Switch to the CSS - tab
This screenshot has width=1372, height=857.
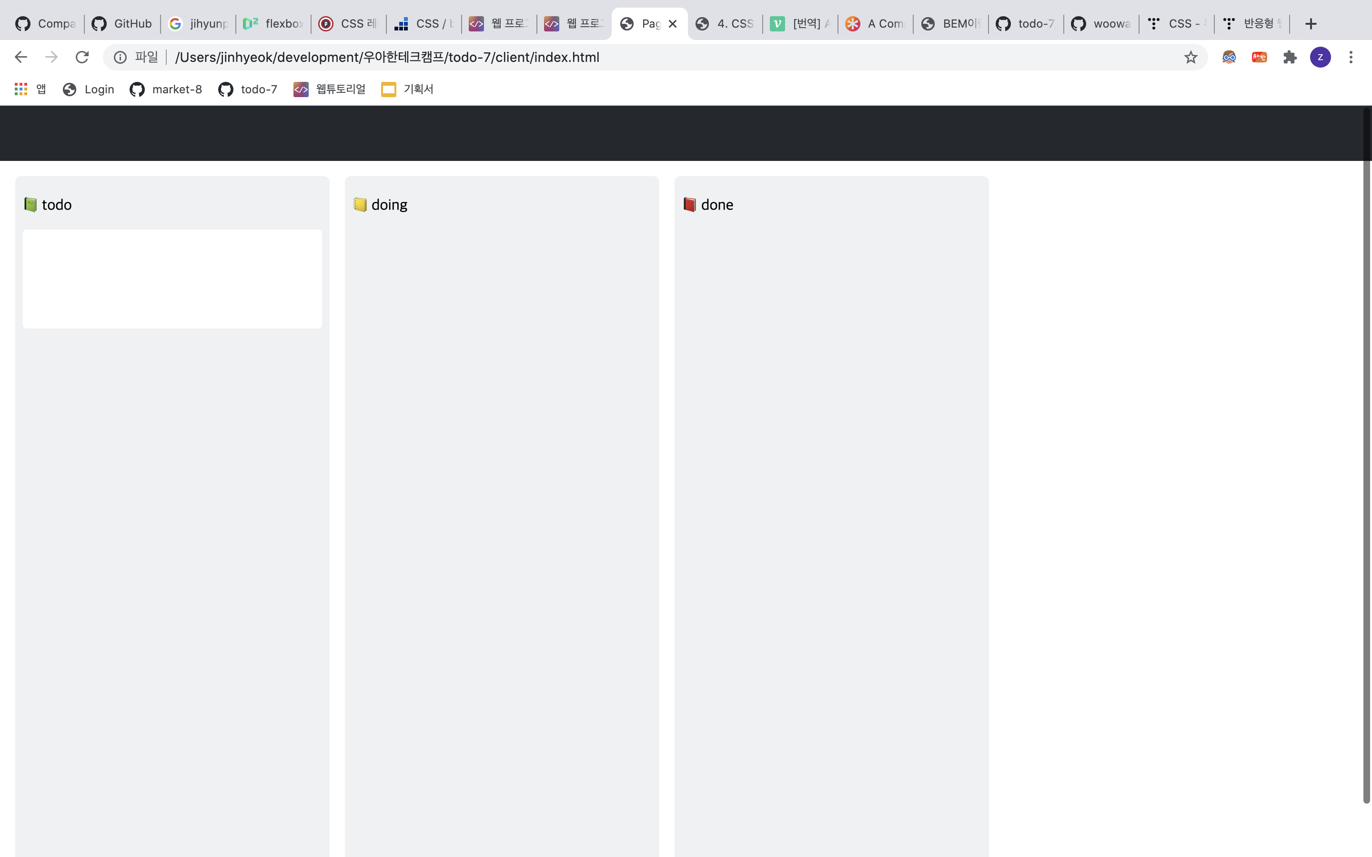(x=1177, y=24)
